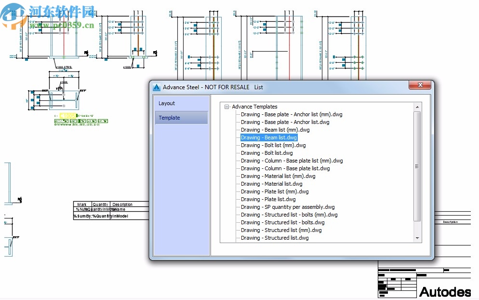Click the scrollbar down arrow in template list

point(417,237)
